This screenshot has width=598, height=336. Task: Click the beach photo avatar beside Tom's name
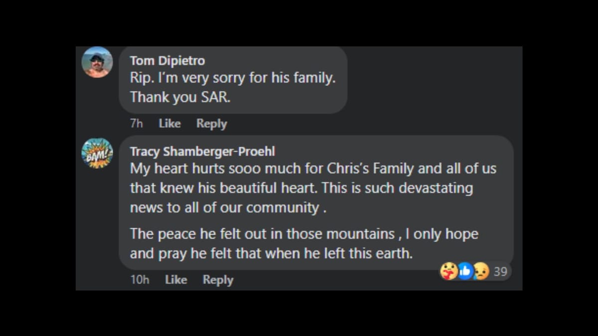tap(97, 63)
